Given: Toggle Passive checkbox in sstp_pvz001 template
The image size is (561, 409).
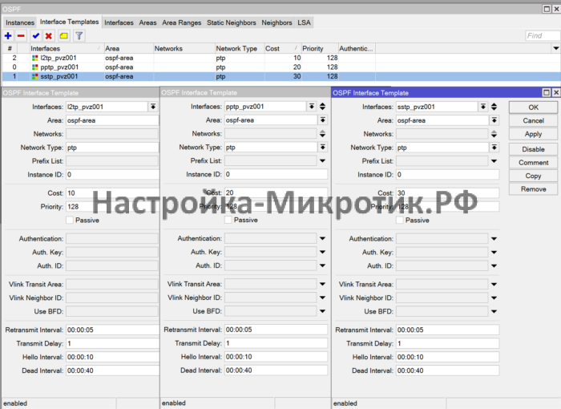Looking at the screenshot, I should (400, 220).
